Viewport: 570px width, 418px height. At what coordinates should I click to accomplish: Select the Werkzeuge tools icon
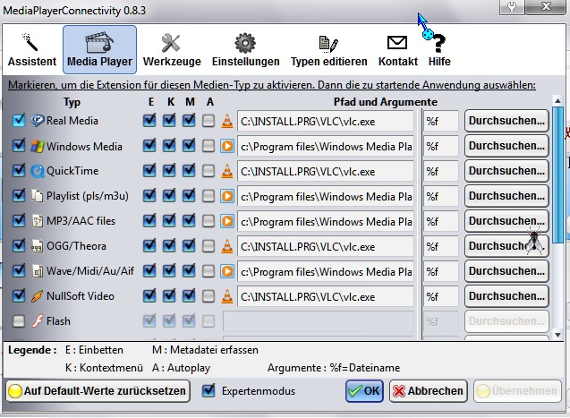[171, 50]
